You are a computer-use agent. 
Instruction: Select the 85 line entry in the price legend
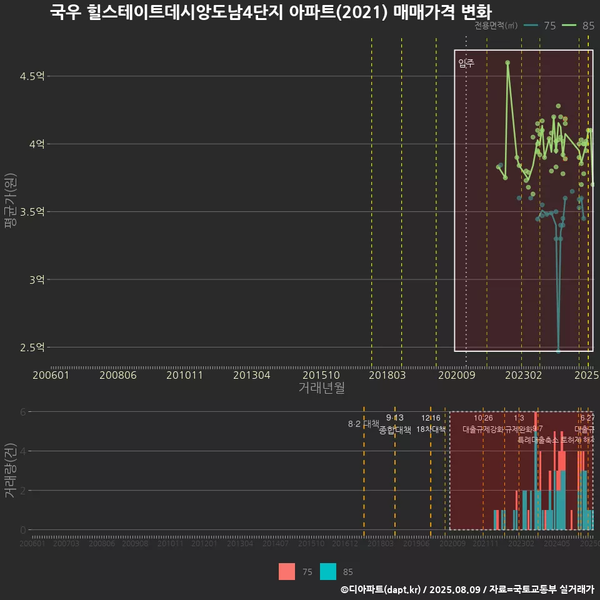coord(578,26)
